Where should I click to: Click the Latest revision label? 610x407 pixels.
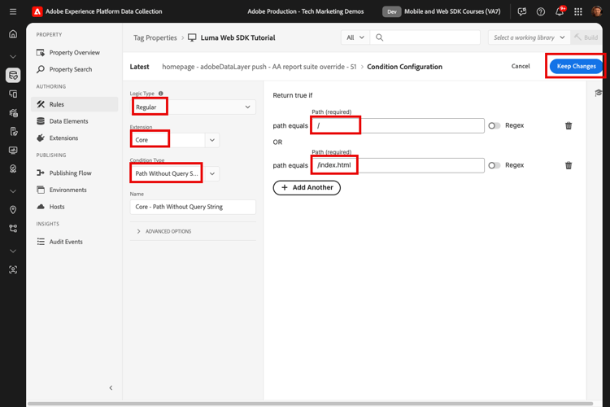(139, 67)
